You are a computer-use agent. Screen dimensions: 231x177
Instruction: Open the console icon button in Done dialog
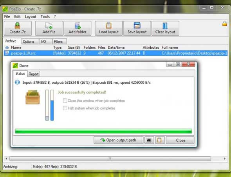[149, 140]
